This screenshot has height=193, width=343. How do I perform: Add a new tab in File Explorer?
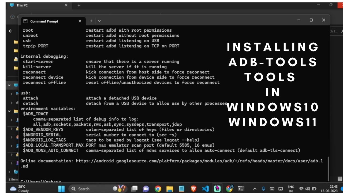coord(79,5)
